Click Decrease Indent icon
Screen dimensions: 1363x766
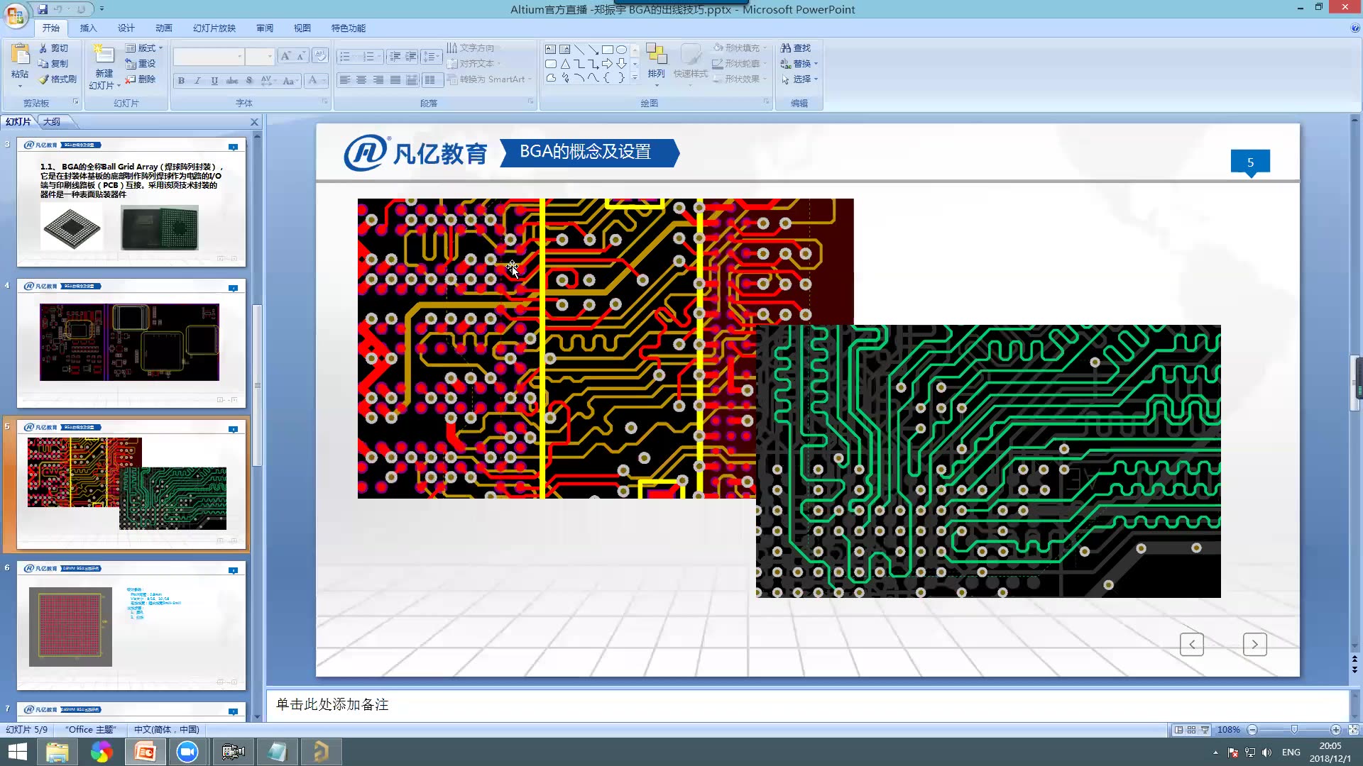pyautogui.click(x=395, y=57)
